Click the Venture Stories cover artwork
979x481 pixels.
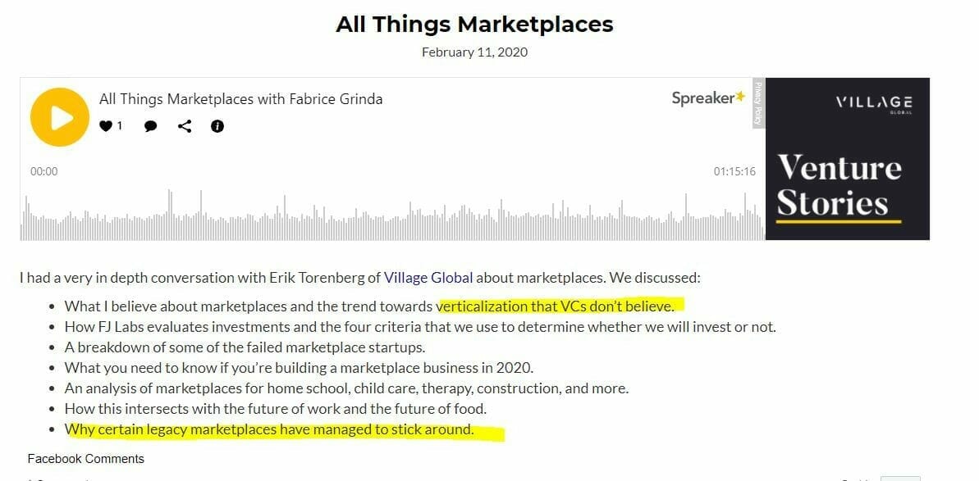click(847, 158)
